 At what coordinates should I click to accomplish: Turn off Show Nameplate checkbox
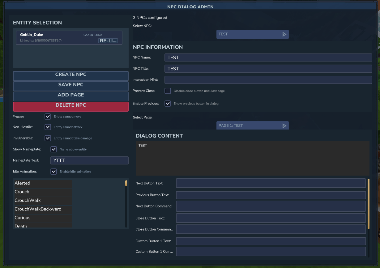54,149
